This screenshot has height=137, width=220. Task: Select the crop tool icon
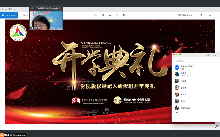coord(124,15)
